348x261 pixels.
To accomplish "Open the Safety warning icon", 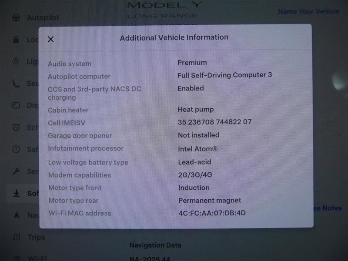I will [x=16, y=149].
